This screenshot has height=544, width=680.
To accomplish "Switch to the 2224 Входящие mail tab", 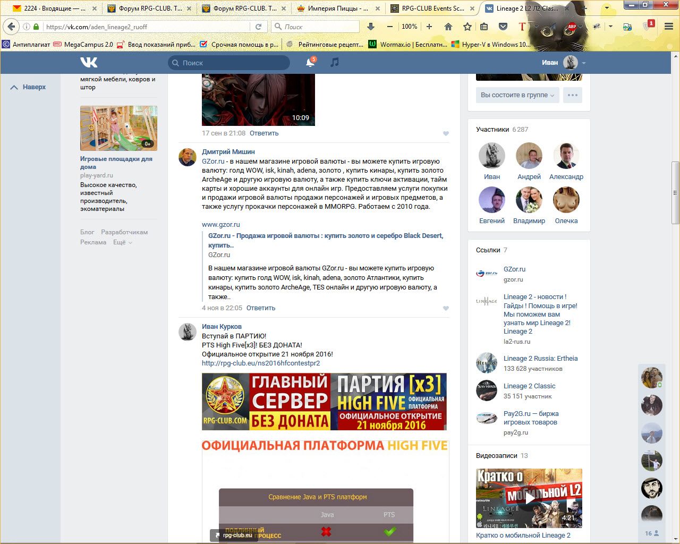I will tap(55, 8).
